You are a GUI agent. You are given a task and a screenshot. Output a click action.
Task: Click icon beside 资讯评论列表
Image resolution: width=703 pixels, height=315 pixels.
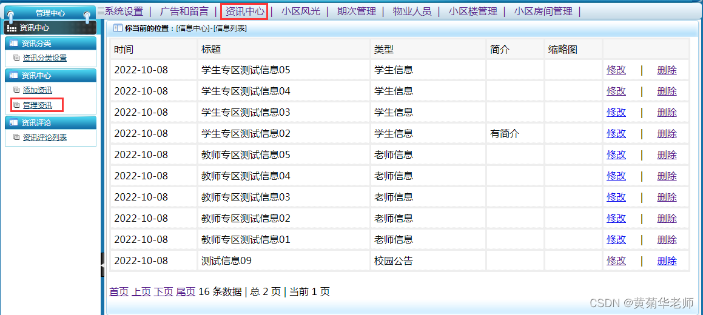(16, 138)
